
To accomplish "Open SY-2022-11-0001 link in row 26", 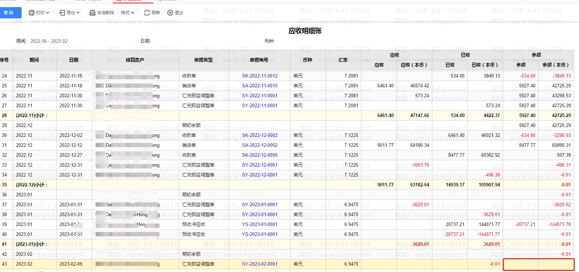I will click(260, 96).
